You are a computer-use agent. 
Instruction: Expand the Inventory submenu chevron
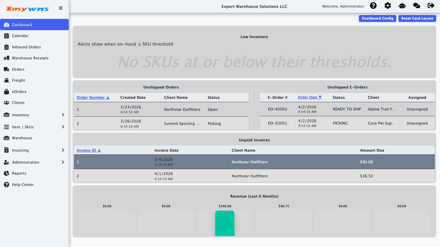tap(63, 115)
